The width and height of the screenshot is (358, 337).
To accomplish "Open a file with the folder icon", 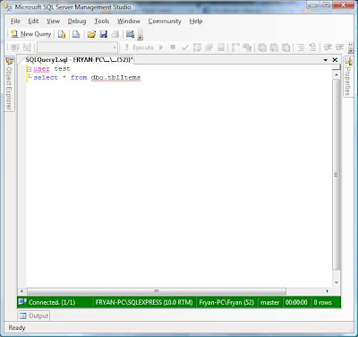I will (91, 34).
